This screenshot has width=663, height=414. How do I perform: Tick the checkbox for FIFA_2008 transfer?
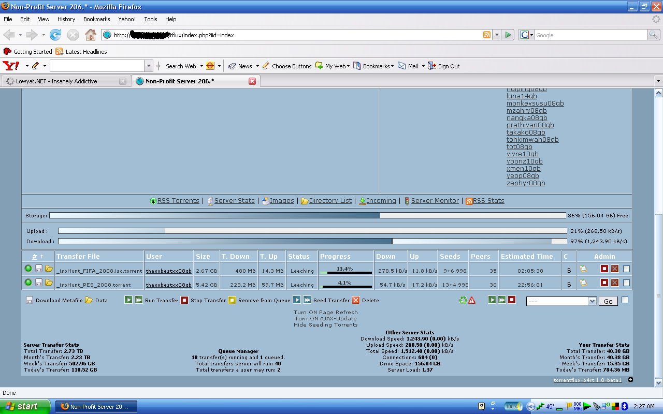click(x=626, y=269)
